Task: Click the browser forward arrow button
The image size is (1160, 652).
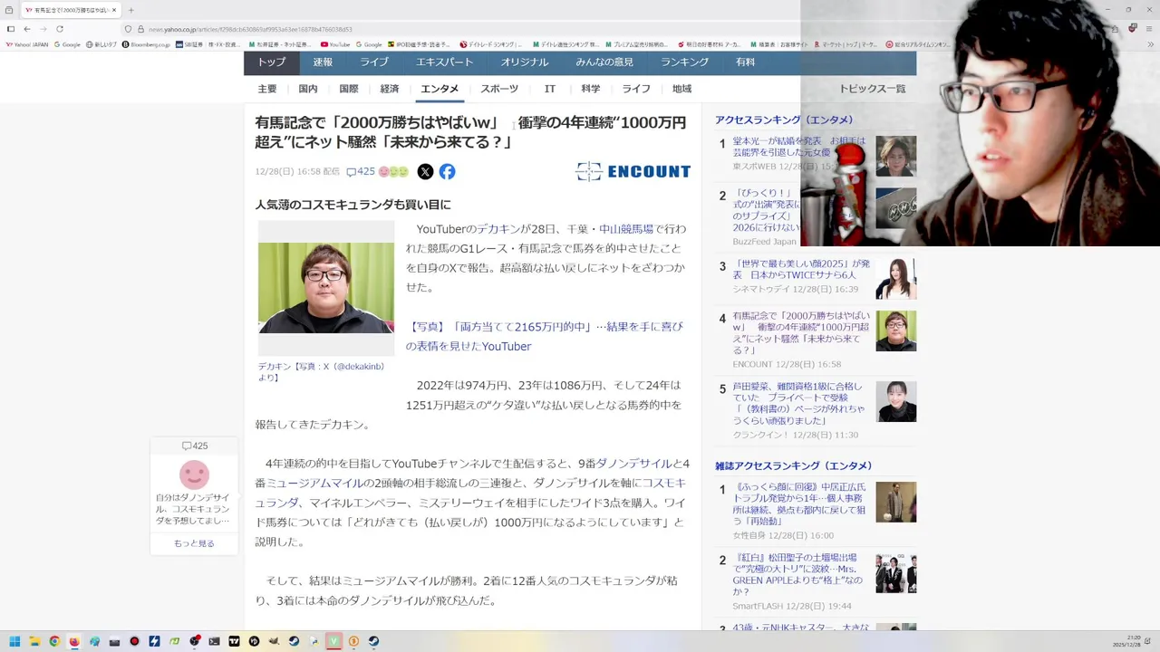Action: (43, 29)
